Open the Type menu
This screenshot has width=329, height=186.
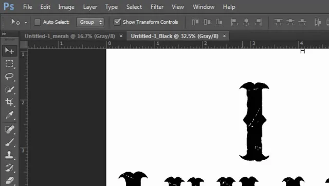pyautogui.click(x=112, y=7)
